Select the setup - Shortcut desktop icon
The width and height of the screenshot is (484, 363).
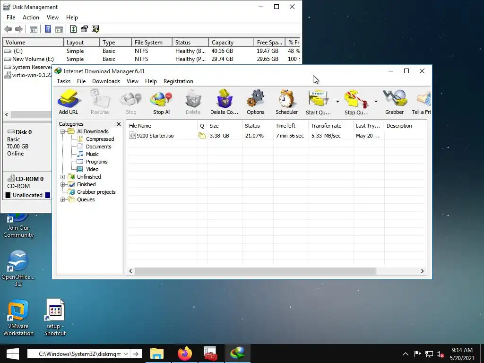[55, 318]
